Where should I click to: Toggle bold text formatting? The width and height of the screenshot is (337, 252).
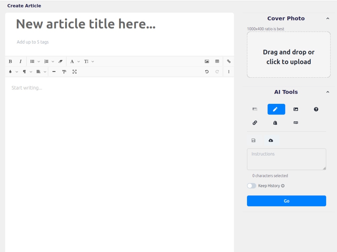click(10, 61)
